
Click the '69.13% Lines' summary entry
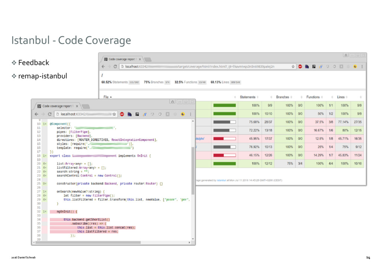pyautogui.click(x=225, y=82)
